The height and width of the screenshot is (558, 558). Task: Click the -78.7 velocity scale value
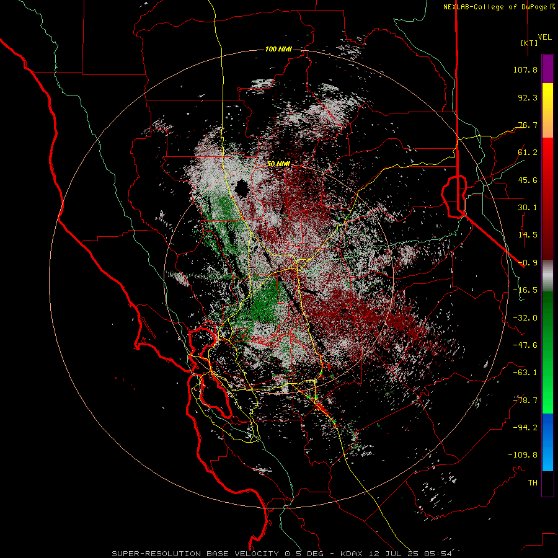(525, 401)
